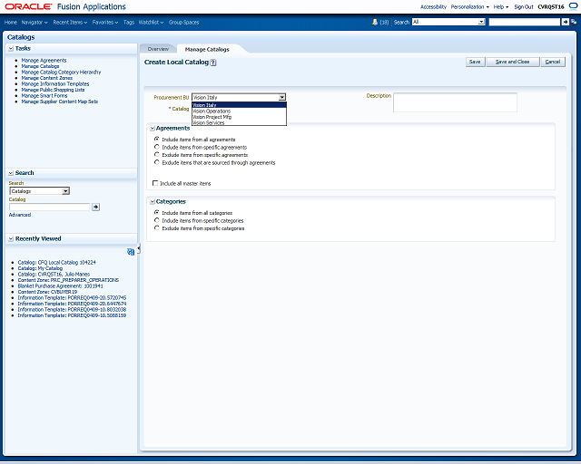Click Catalog search go arrow in sidebar
The width and height of the screenshot is (581, 464).
(95, 207)
